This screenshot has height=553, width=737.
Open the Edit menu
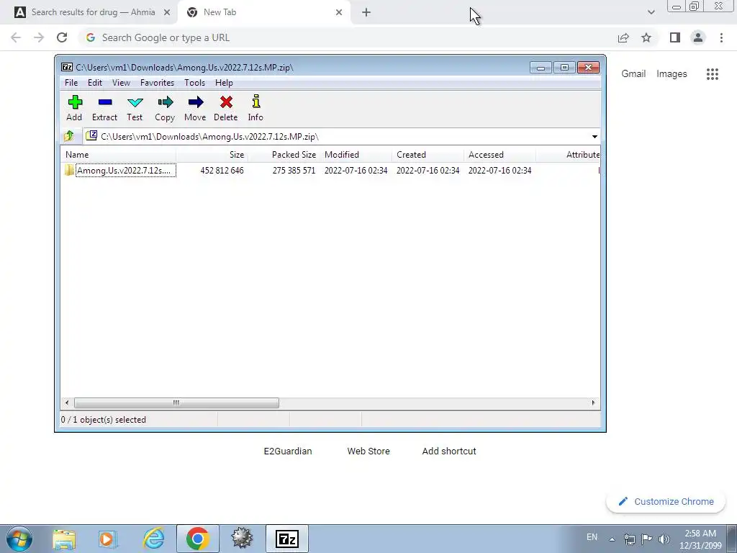pyautogui.click(x=95, y=83)
